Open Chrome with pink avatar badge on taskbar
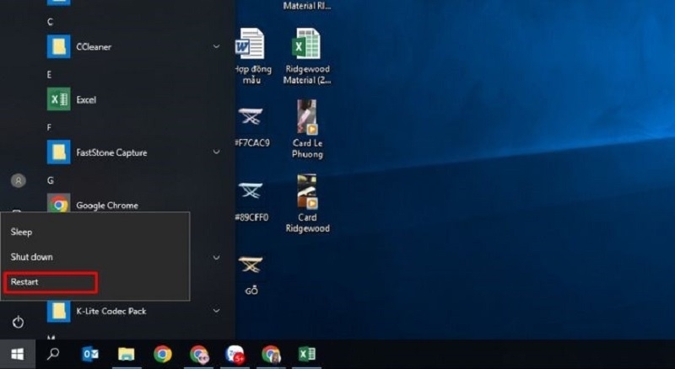The image size is (675, 369). click(199, 355)
